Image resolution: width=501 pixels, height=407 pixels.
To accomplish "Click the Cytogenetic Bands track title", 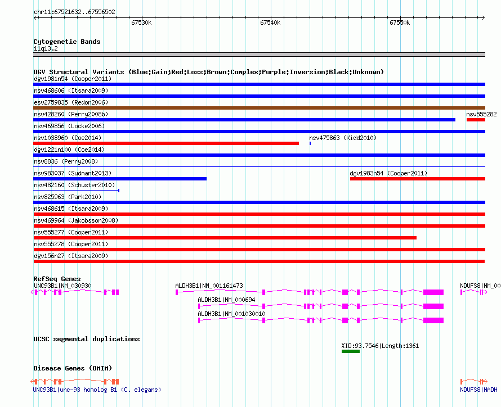I will click(x=67, y=42).
